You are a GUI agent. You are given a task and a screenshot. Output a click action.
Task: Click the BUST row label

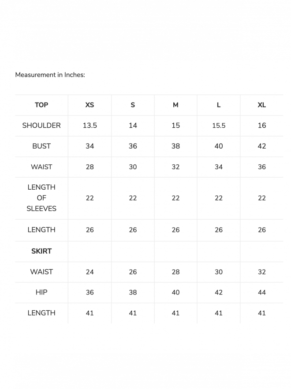[41, 146]
